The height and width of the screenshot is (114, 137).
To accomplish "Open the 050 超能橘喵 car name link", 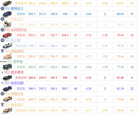I will coord(14,51).
